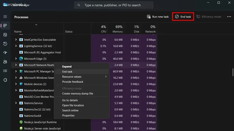
Task: Open the Startup apps sidebar icon
Action: click(x=5, y=53)
